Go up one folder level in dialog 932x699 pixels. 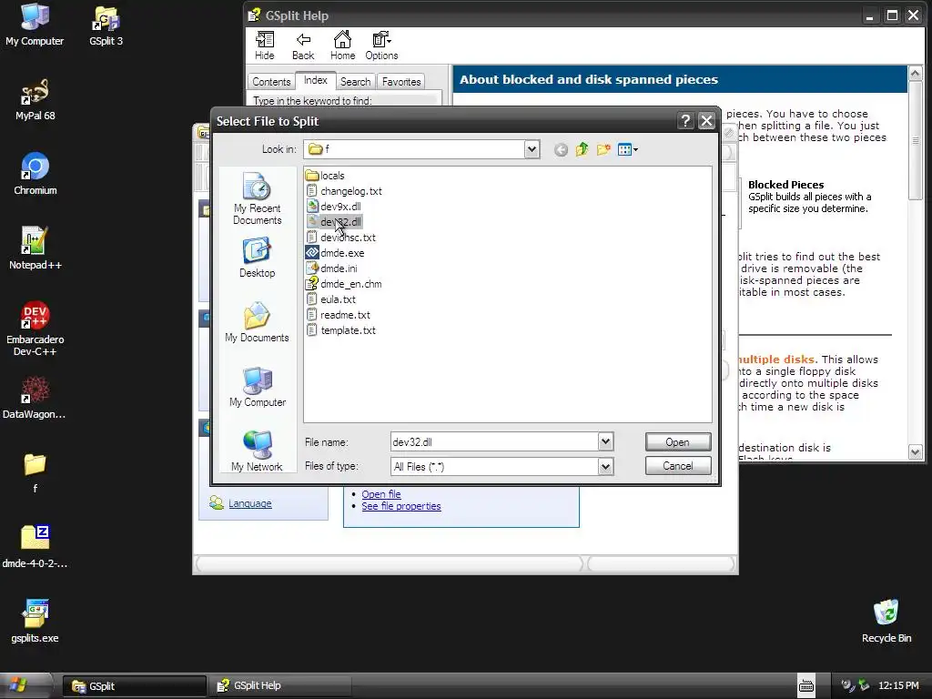582,150
